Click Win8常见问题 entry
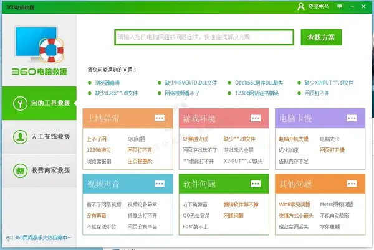Viewport: 374px width, 250px height. 294,205
